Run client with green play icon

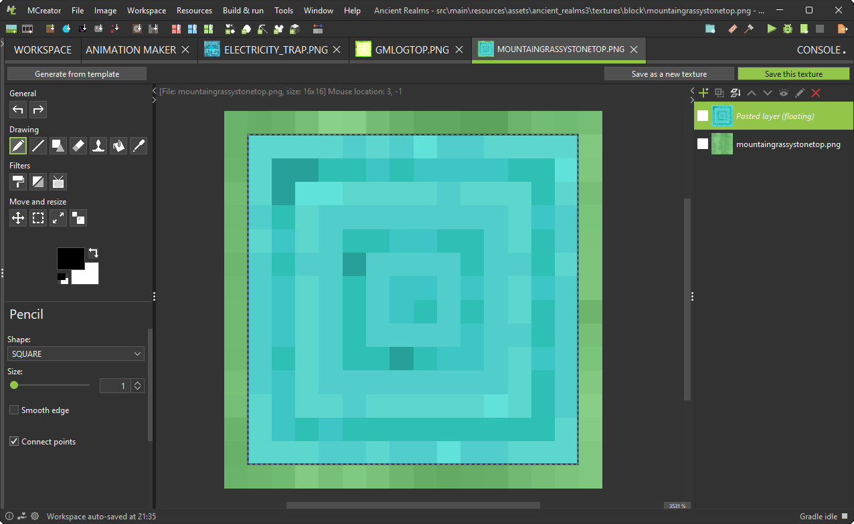[x=772, y=29]
